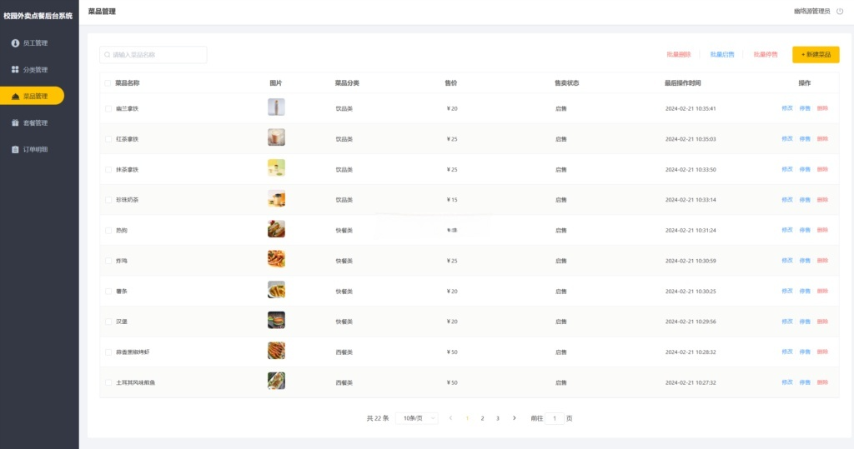The width and height of the screenshot is (854, 449).
Task: Go to page 3 in pagination
Action: pos(498,418)
